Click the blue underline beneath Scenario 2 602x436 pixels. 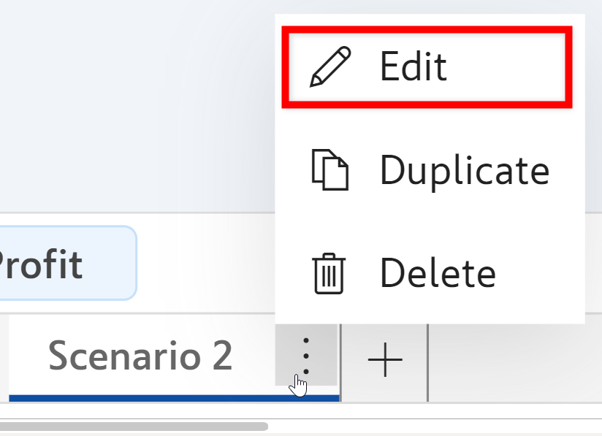[x=174, y=398]
